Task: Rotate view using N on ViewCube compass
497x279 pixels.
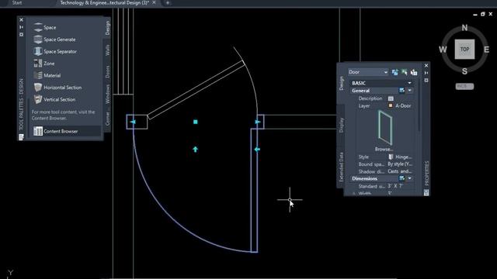Action: [x=464, y=28]
